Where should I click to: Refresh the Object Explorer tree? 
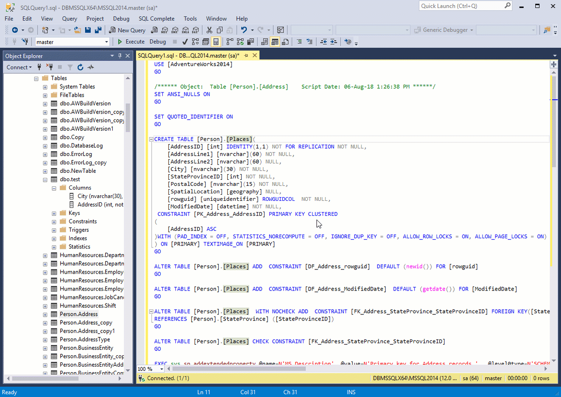pyautogui.click(x=80, y=67)
